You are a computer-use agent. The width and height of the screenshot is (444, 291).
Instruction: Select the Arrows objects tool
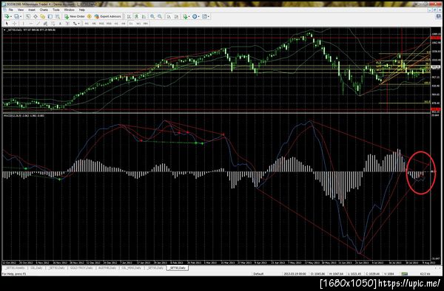click(x=75, y=24)
